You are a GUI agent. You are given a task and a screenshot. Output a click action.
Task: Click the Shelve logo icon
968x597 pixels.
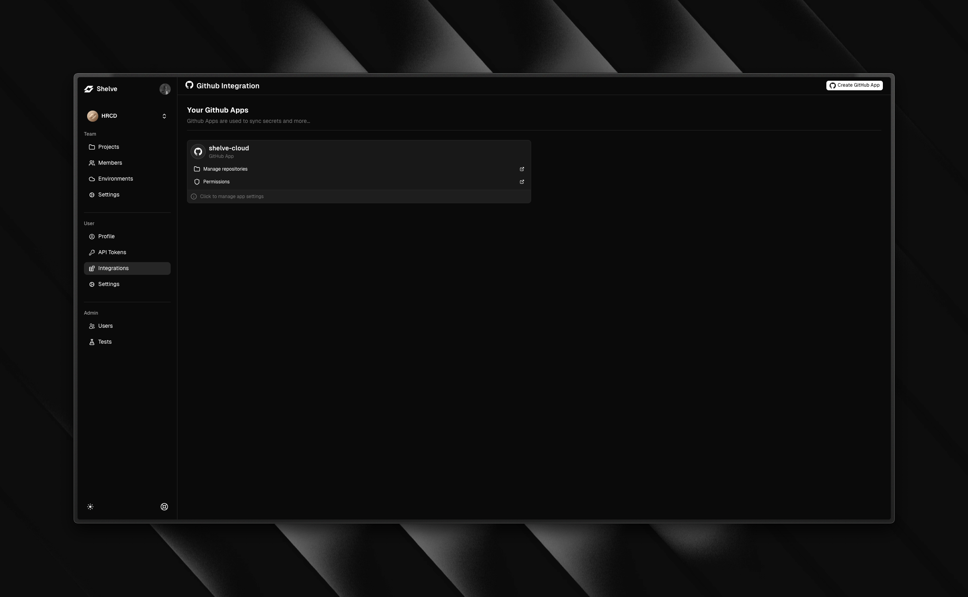point(88,88)
